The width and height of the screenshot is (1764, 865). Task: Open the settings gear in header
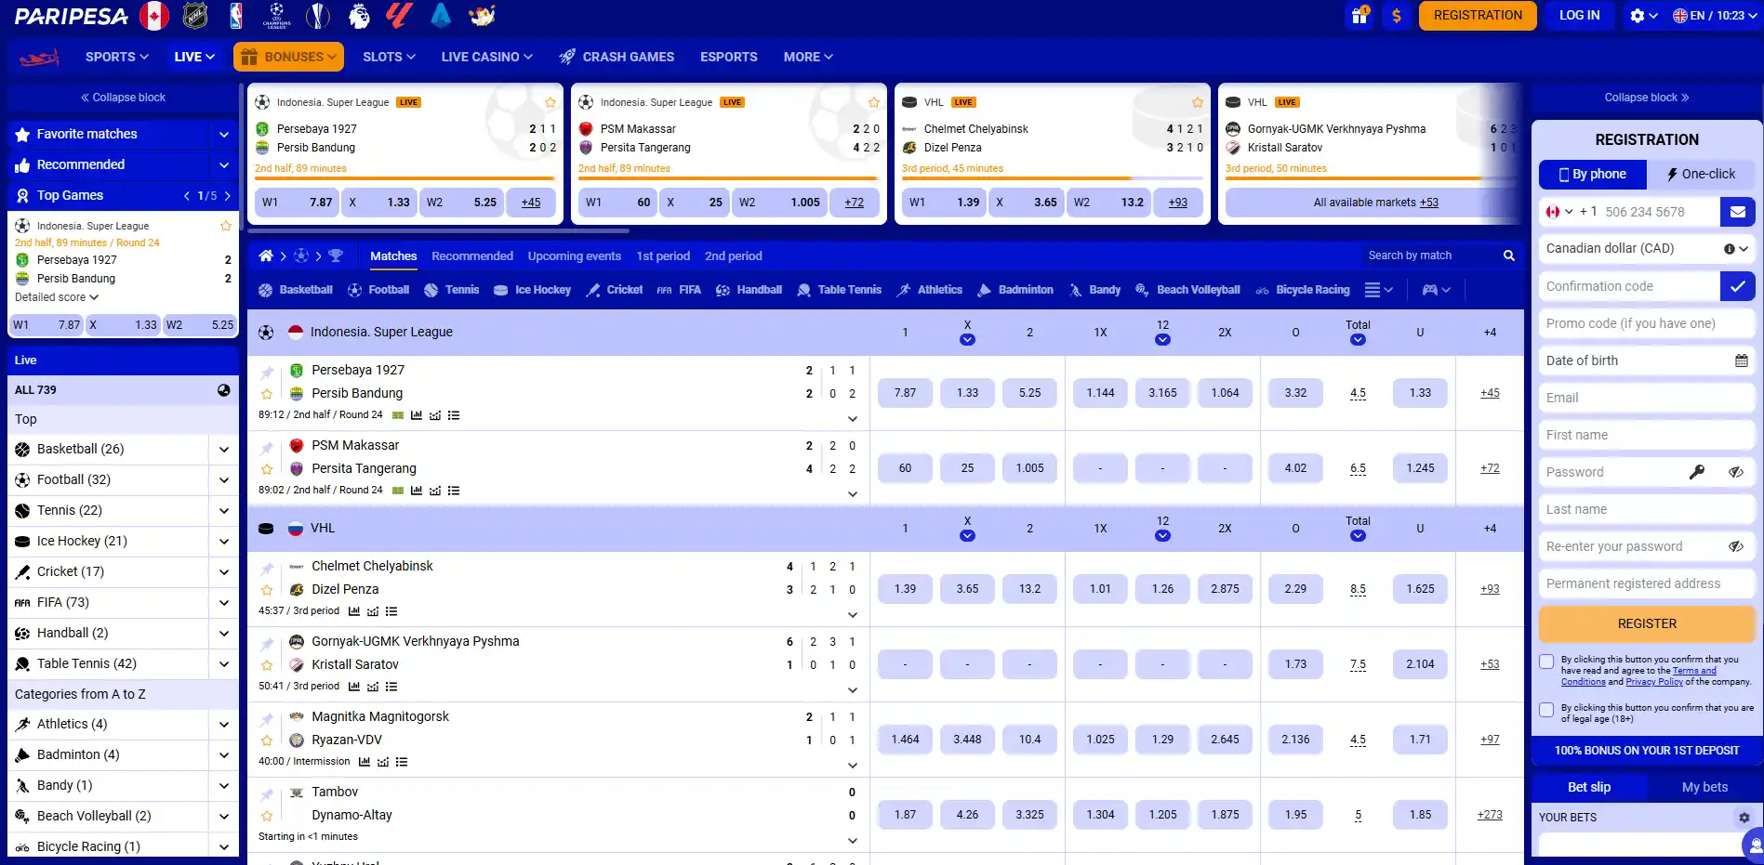click(1638, 16)
